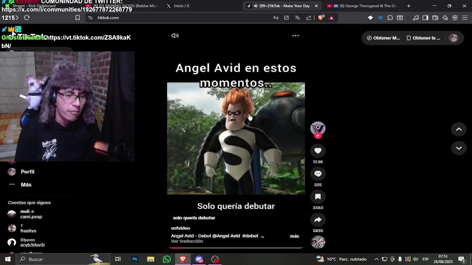The height and width of the screenshot is (265, 472).
Task: Open Photoshop from the taskbar
Action: pos(135,259)
